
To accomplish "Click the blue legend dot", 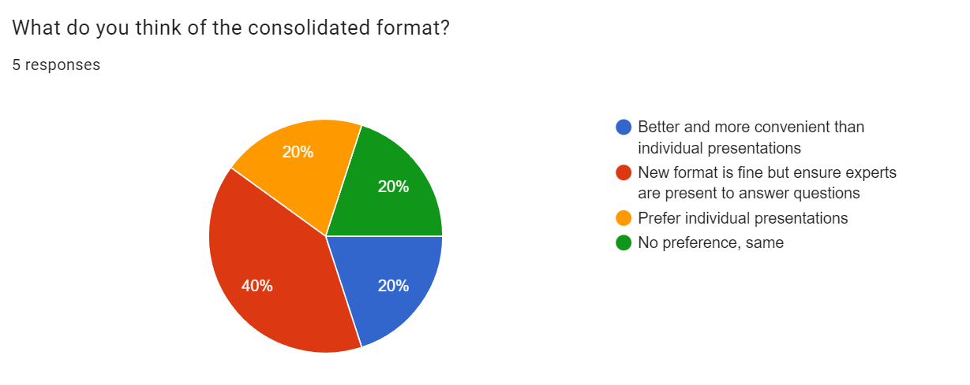I will click(x=624, y=128).
